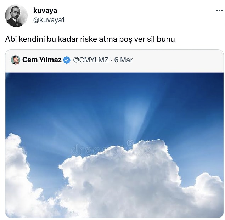Click the dreamstime spiral logo in the watermark
This screenshot has width=225, height=220.
[130, 143]
